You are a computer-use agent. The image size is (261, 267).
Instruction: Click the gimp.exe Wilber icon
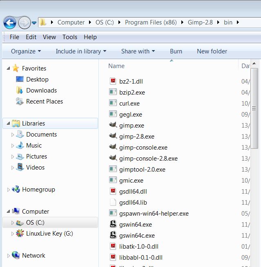coord(113,125)
